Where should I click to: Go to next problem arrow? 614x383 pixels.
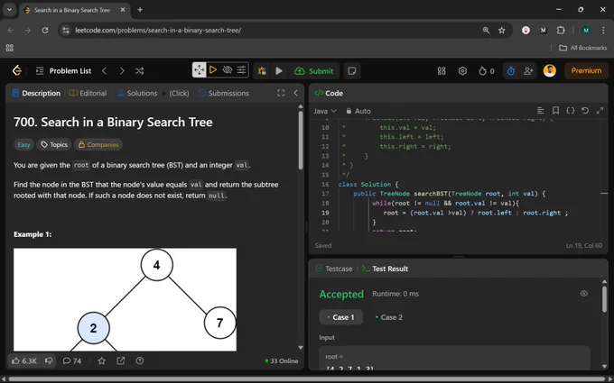pyautogui.click(x=122, y=70)
